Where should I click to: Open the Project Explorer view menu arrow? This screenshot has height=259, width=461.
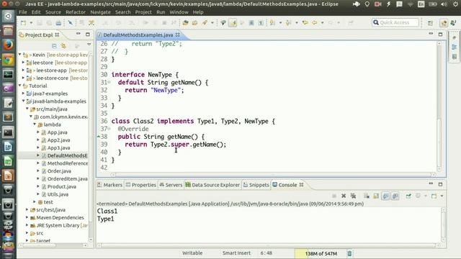coord(89,45)
